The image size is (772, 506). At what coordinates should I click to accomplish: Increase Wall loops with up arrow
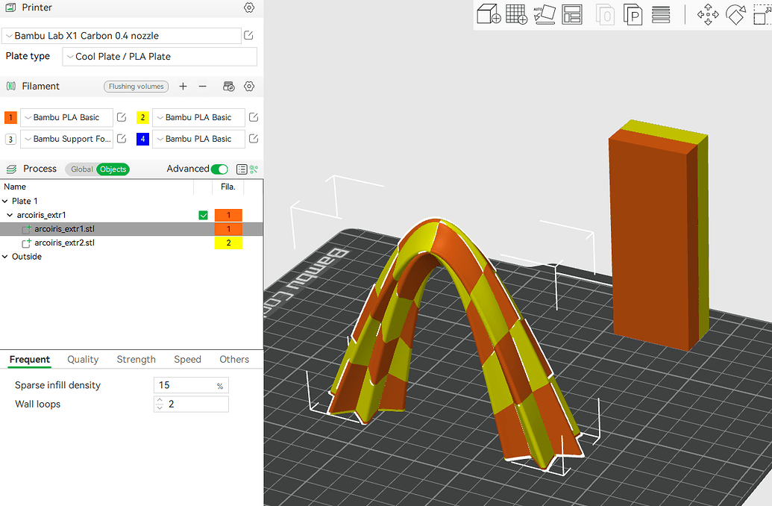(x=159, y=401)
